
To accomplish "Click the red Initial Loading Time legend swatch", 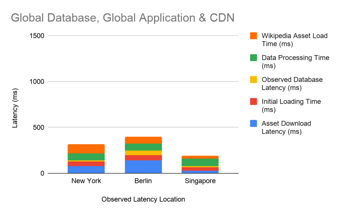I will tap(253, 101).
